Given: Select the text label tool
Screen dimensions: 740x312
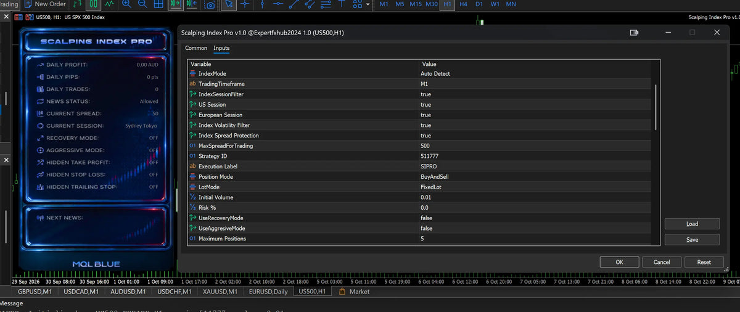Looking at the screenshot, I should click(x=342, y=4).
